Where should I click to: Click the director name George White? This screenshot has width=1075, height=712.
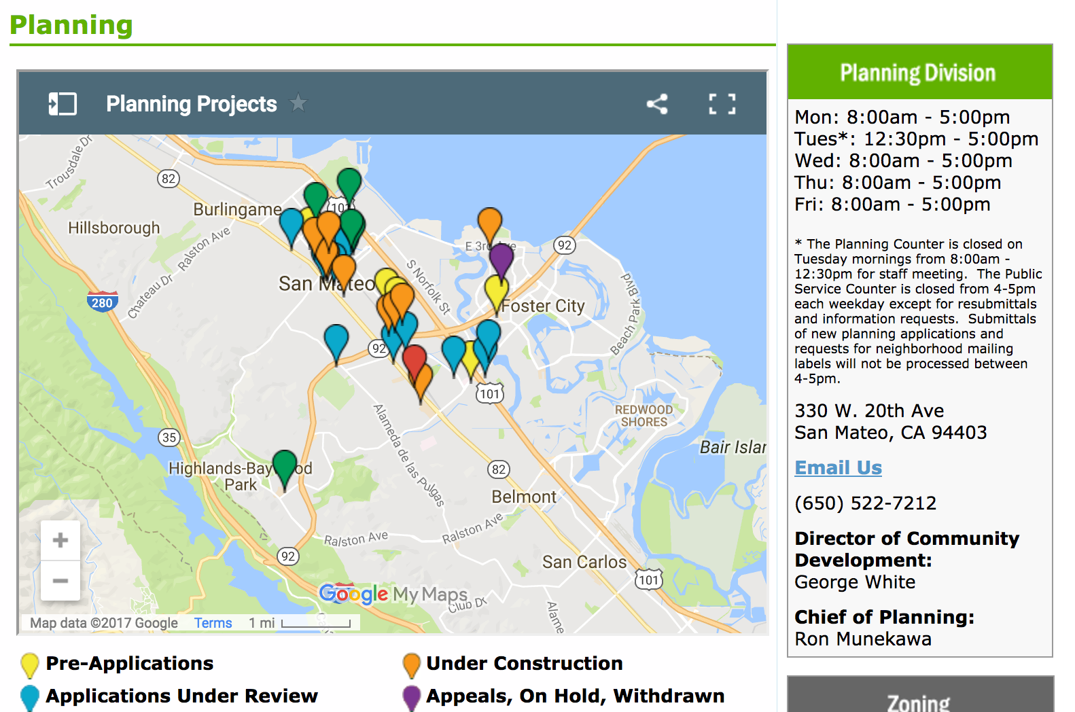coord(855,582)
